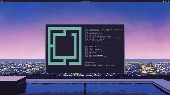Click the theme icon beside Nagai Twilight

tap(87, 55)
